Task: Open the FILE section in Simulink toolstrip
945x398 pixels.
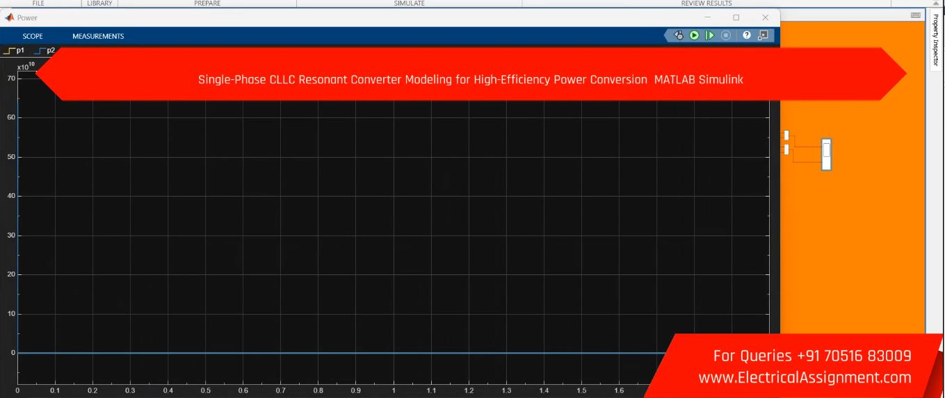Action: [38, 3]
